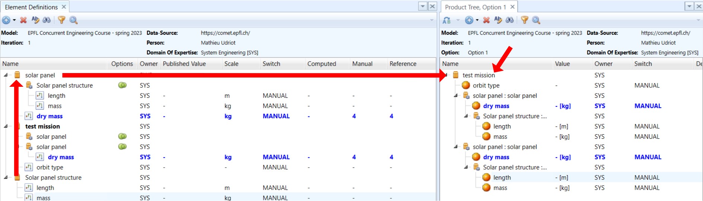The width and height of the screenshot is (703, 201).
Task: Collapse the top-level 'solar panel' element definition
Action: pyautogui.click(x=6, y=75)
